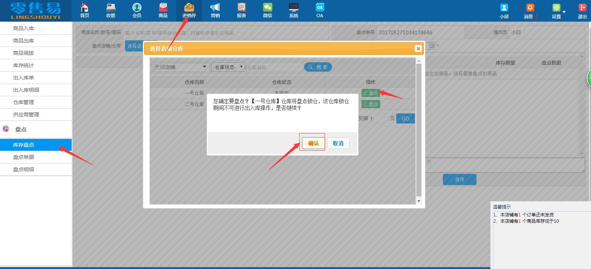
Task: Click the 保存 save button
Action: (x=460, y=179)
